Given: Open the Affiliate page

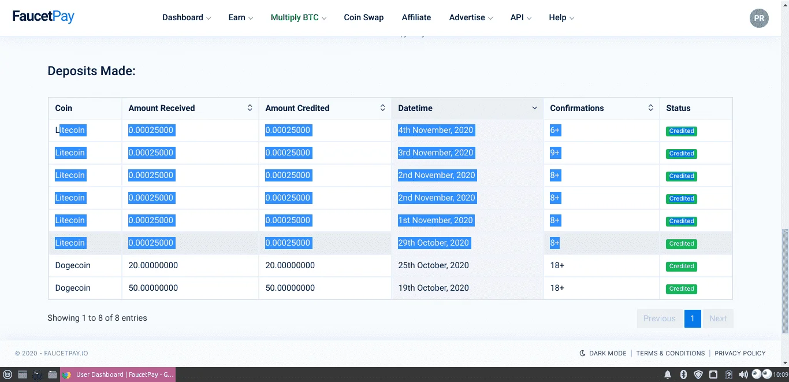Looking at the screenshot, I should click(x=416, y=17).
